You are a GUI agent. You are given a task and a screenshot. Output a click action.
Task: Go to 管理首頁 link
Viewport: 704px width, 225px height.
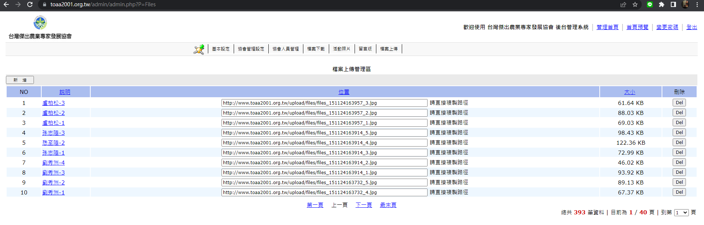pos(607,27)
